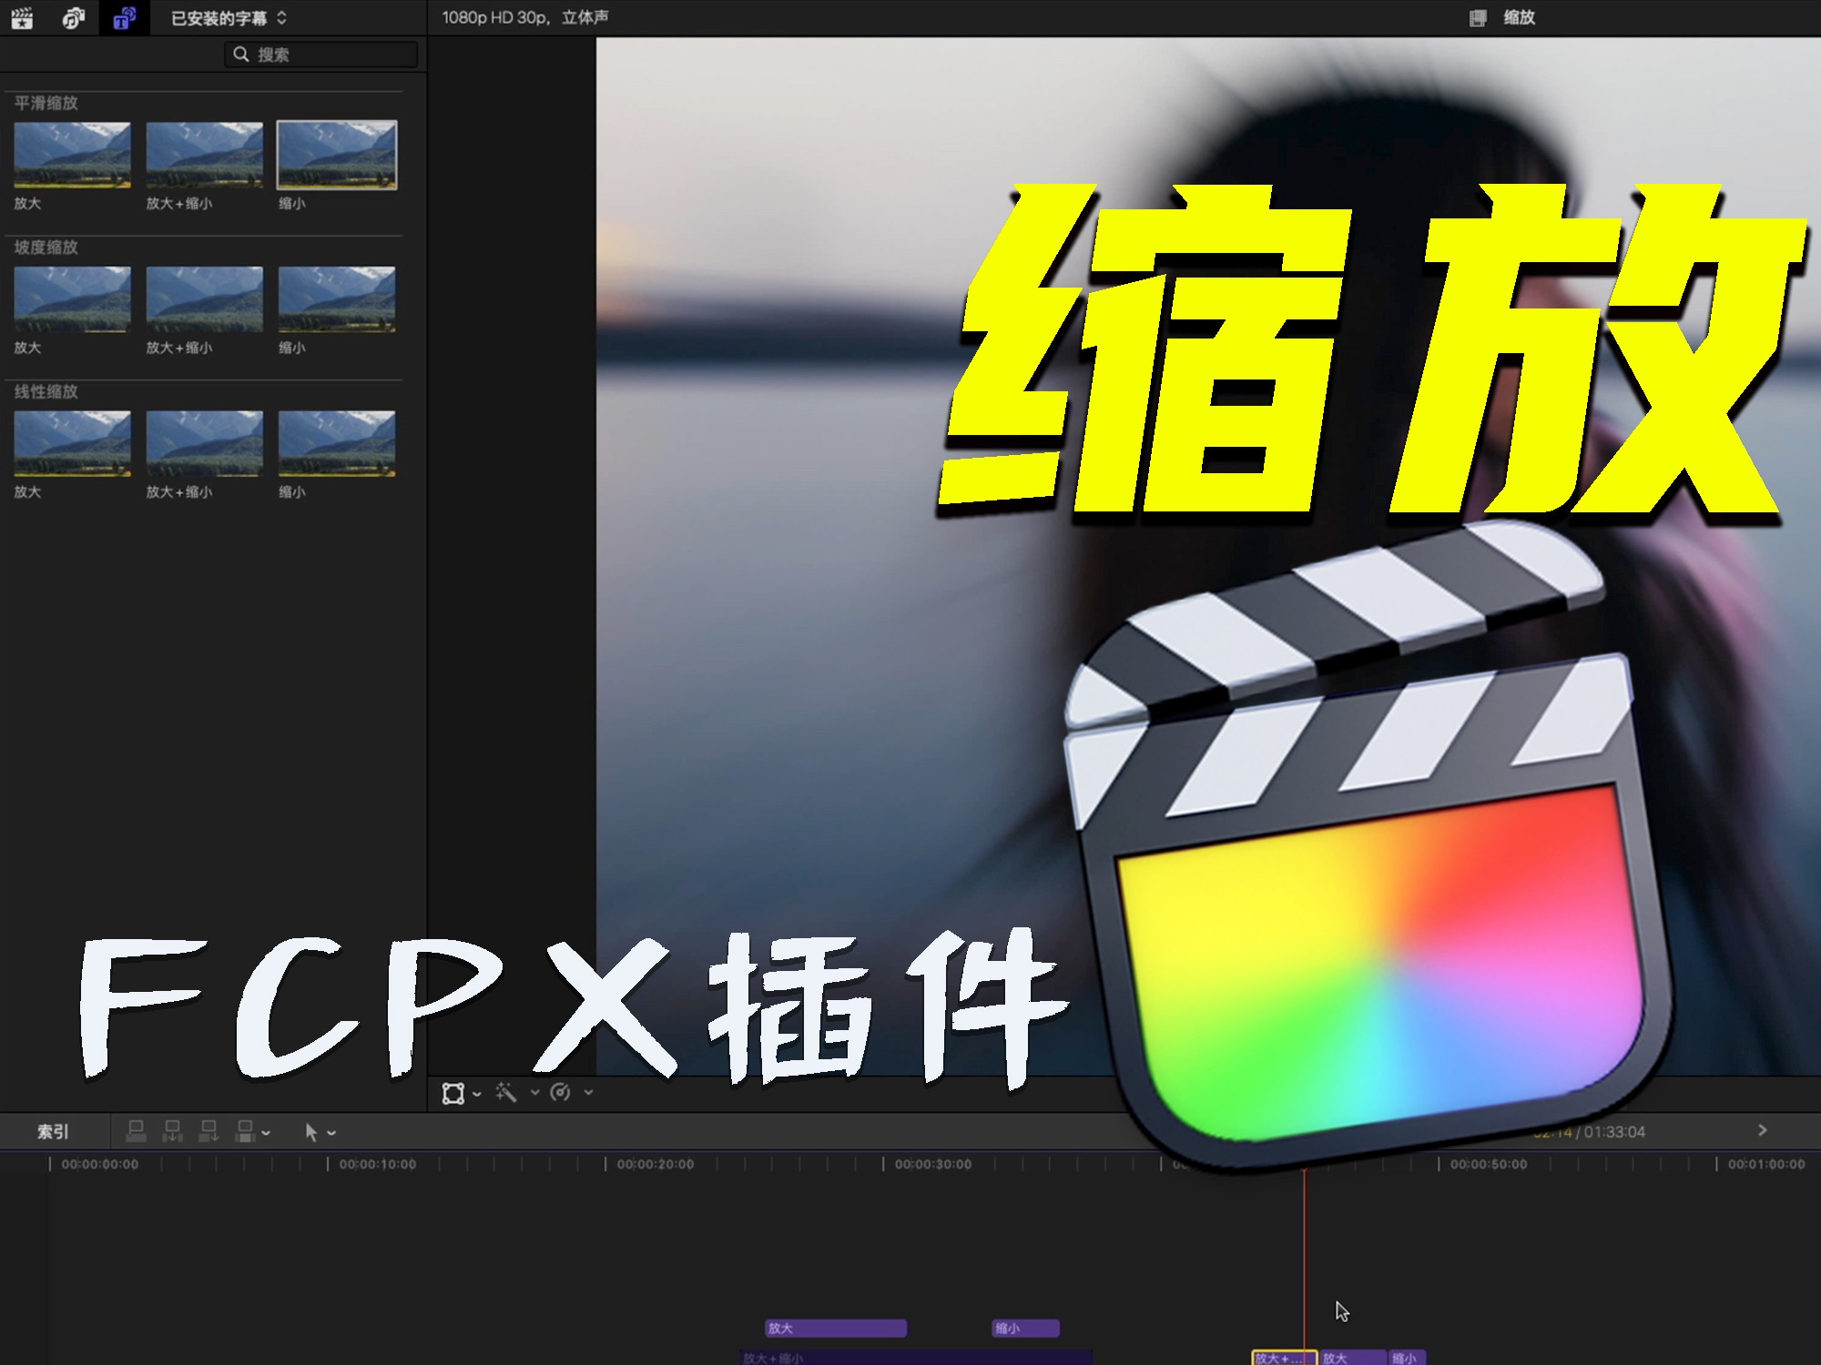Click the append clip icon
Screen dimensions: 1821x1365
[x=209, y=1131]
